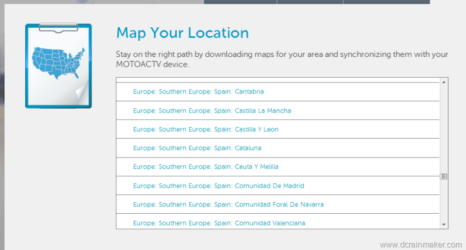
Task: Choose the Castilla Y Leon map
Action: coord(205,129)
